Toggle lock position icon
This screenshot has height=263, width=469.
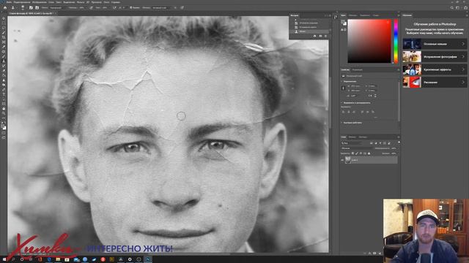(361, 153)
